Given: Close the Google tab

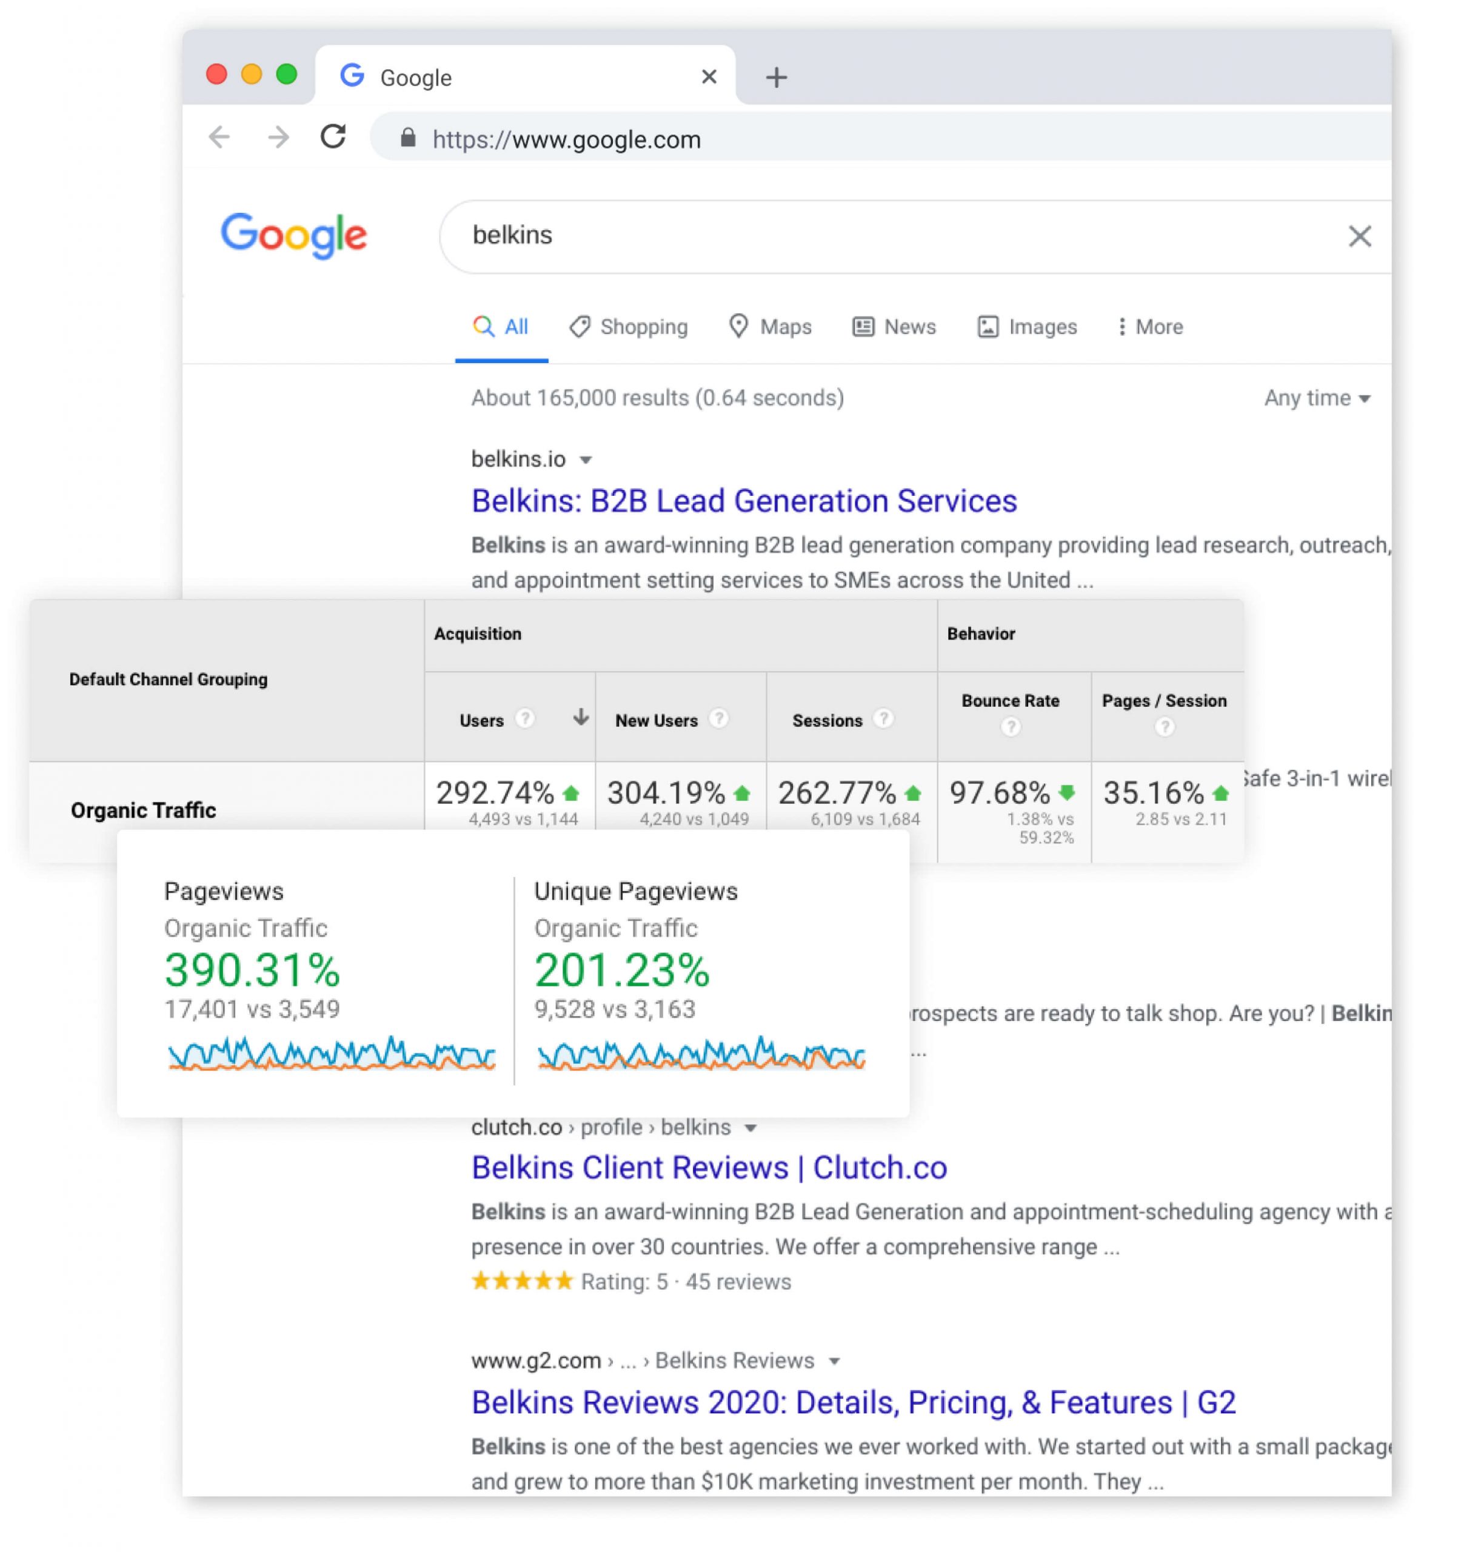Looking at the screenshot, I should [709, 76].
